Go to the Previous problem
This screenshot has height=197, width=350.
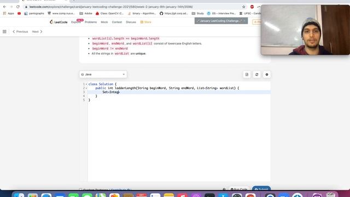(20, 32)
